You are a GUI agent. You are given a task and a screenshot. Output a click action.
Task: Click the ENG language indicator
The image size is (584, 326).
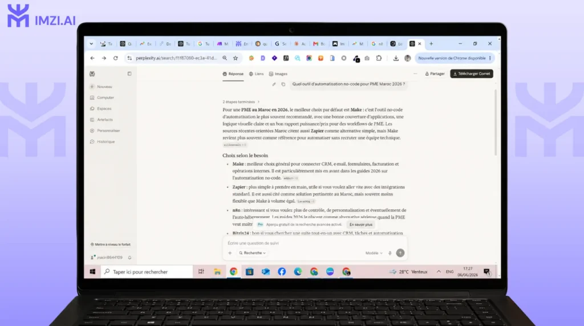[x=450, y=272]
